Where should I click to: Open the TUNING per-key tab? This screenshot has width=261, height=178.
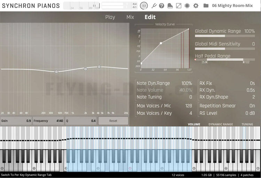[x=247, y=124]
